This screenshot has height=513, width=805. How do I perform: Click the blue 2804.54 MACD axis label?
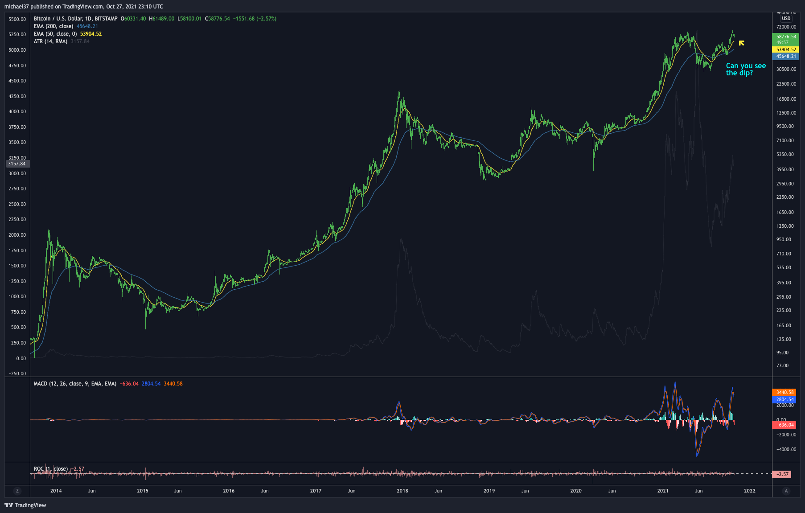[785, 399]
